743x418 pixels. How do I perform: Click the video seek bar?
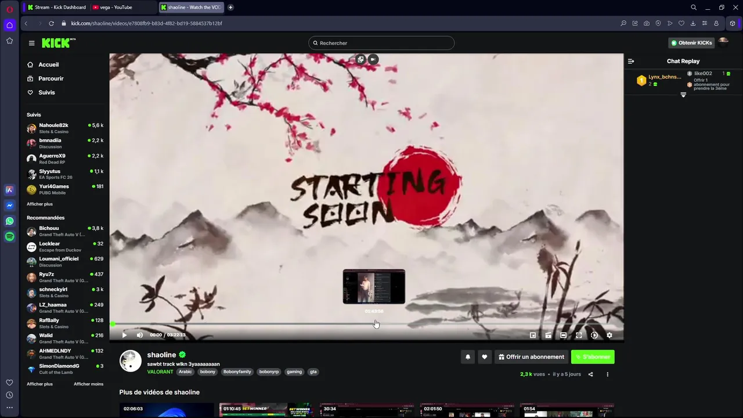[x=366, y=324]
